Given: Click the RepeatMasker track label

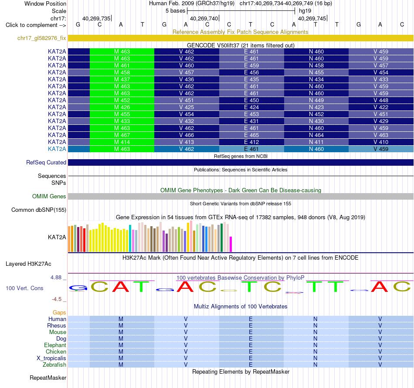Looking at the screenshot, I should tap(48, 378).
